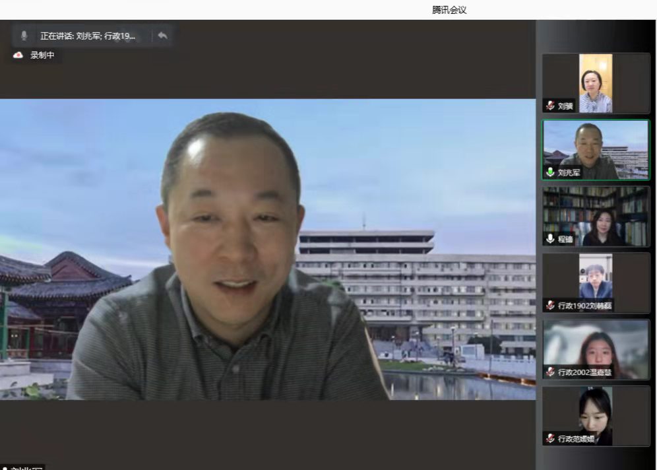Select the 行政1902刘韩磊 video thumbnail
This screenshot has width=657, height=470.
coord(596,282)
